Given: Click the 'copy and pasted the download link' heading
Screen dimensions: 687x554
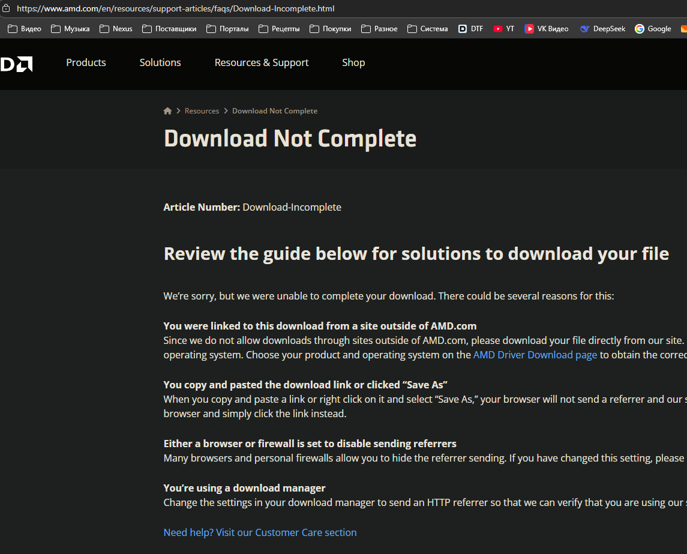Looking at the screenshot, I should 305,385.
